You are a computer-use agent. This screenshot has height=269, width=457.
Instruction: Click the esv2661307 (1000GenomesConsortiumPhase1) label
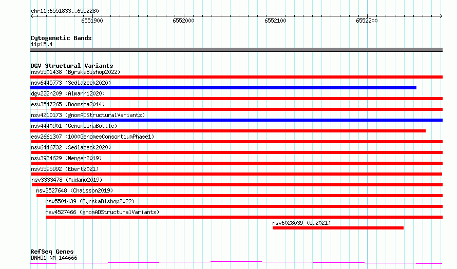(92, 137)
